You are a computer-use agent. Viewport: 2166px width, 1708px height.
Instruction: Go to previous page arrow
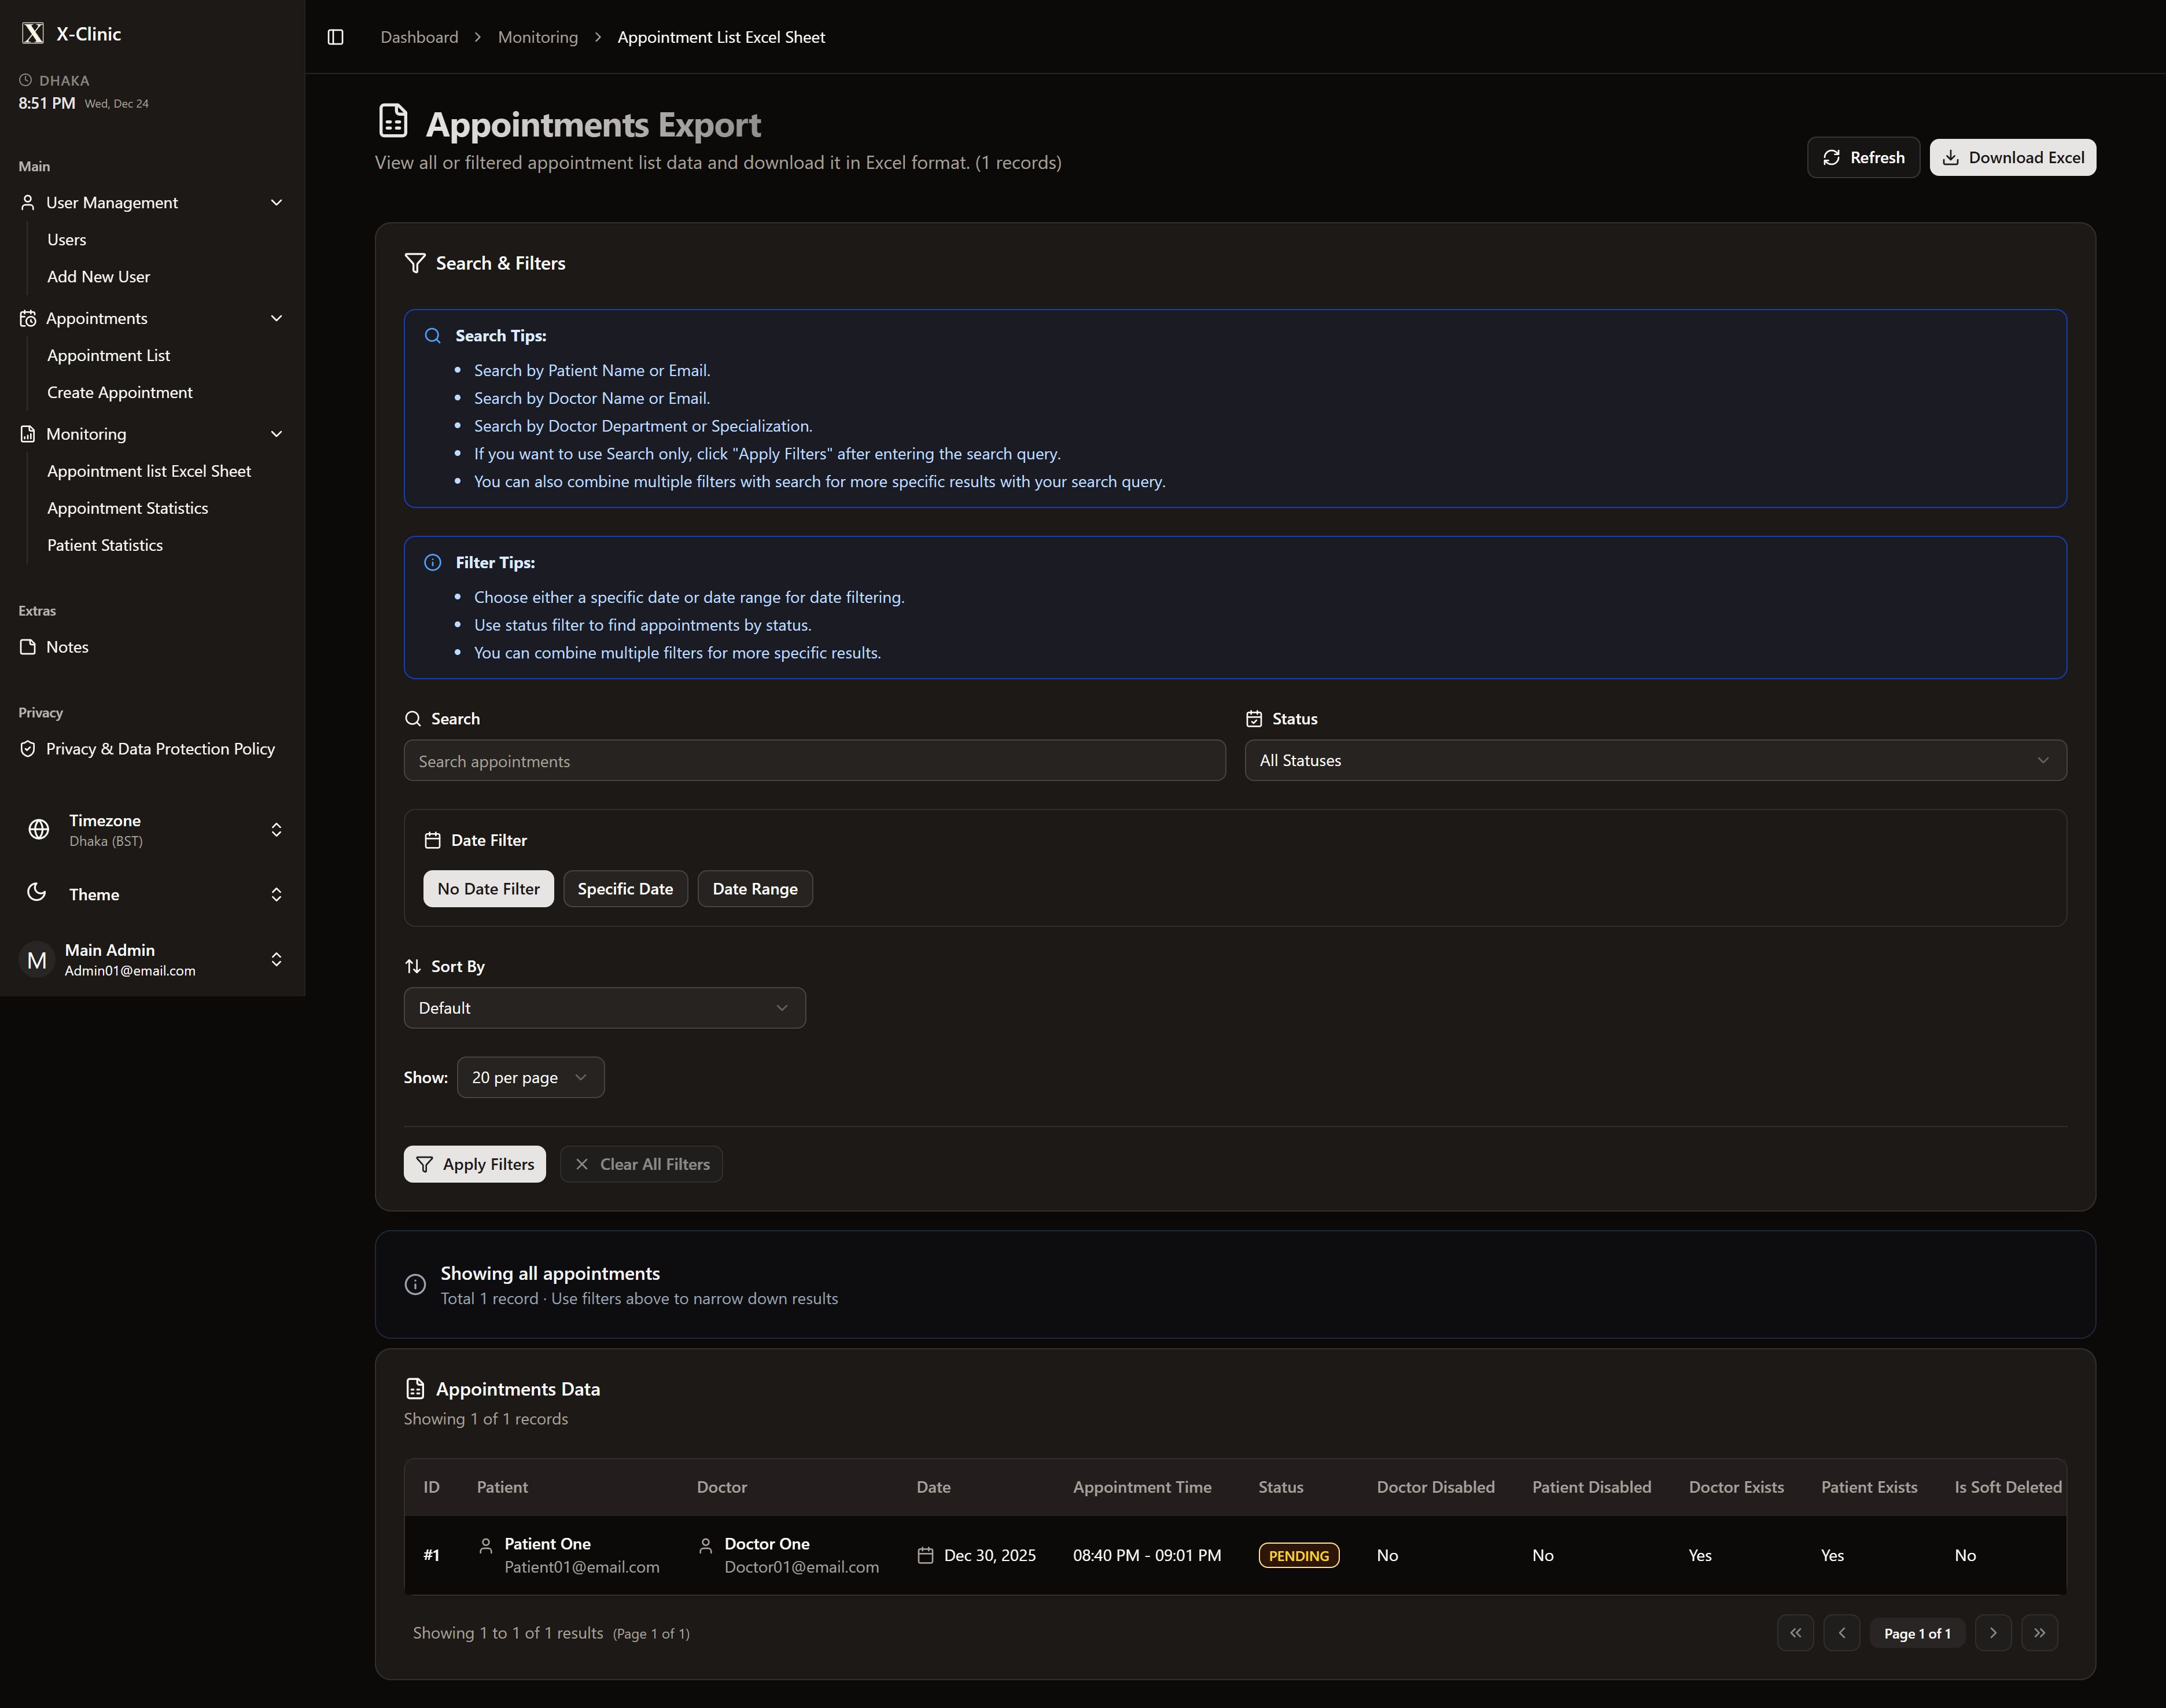[1841, 1633]
